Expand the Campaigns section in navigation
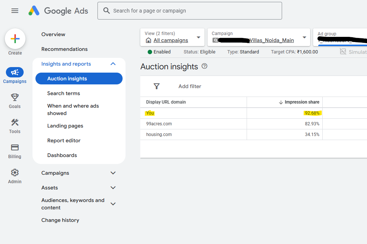The width and height of the screenshot is (367, 244). tap(113, 173)
